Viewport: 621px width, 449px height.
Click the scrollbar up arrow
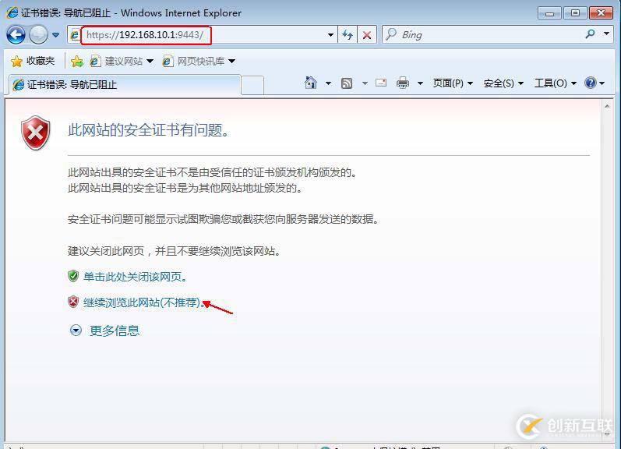(607, 106)
